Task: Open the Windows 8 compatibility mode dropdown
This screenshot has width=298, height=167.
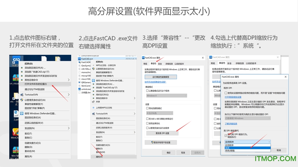Action: 167,96
